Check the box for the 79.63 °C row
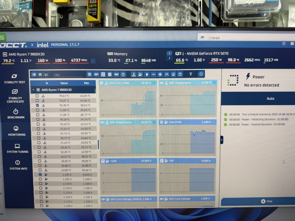The image size is (295, 221). point(37,96)
